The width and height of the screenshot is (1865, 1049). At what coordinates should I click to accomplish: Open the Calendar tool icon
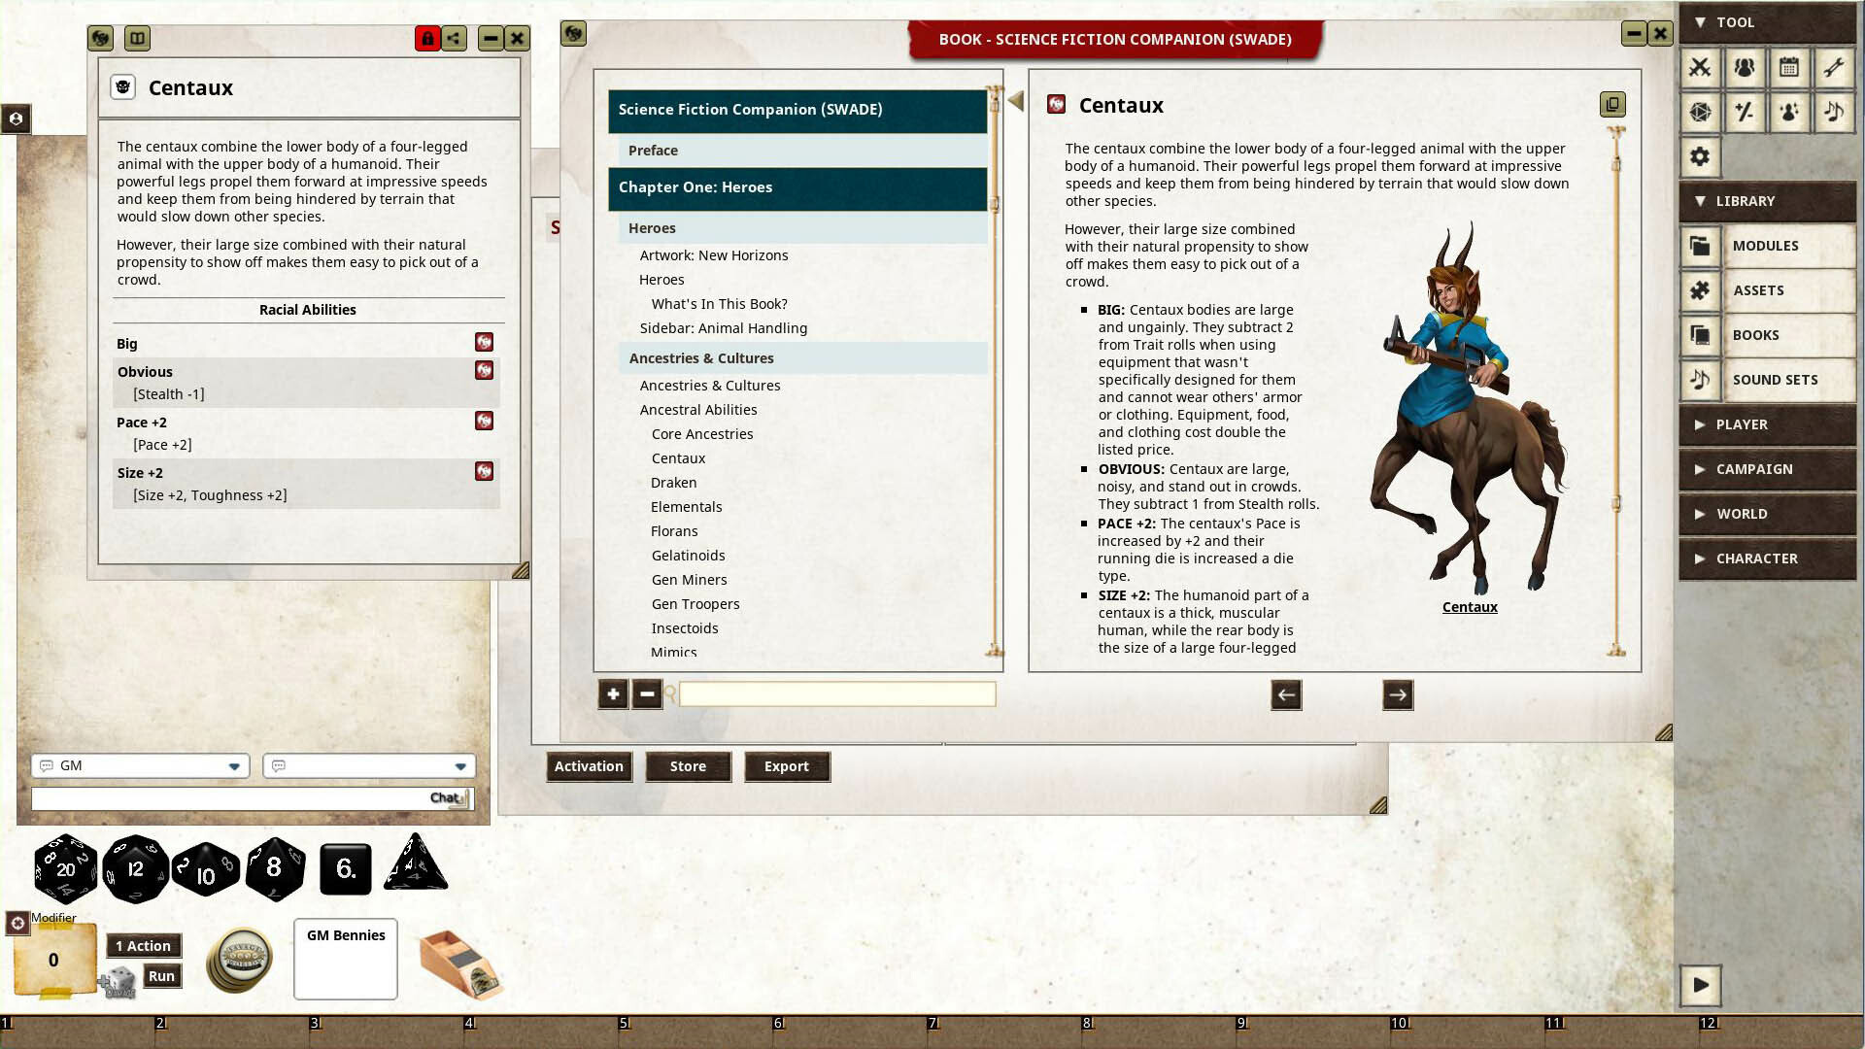point(1789,68)
